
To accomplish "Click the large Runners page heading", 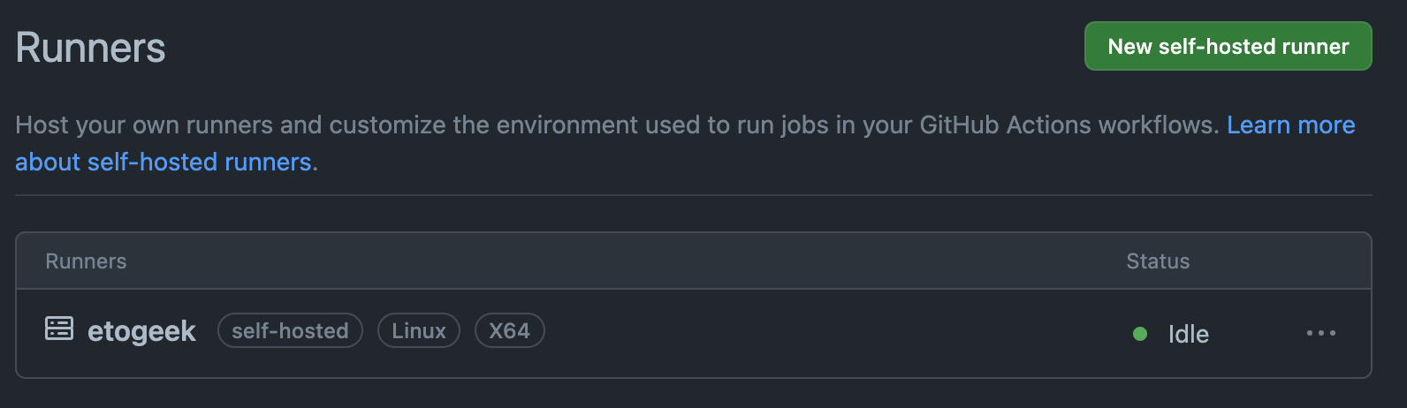I will click(90, 48).
